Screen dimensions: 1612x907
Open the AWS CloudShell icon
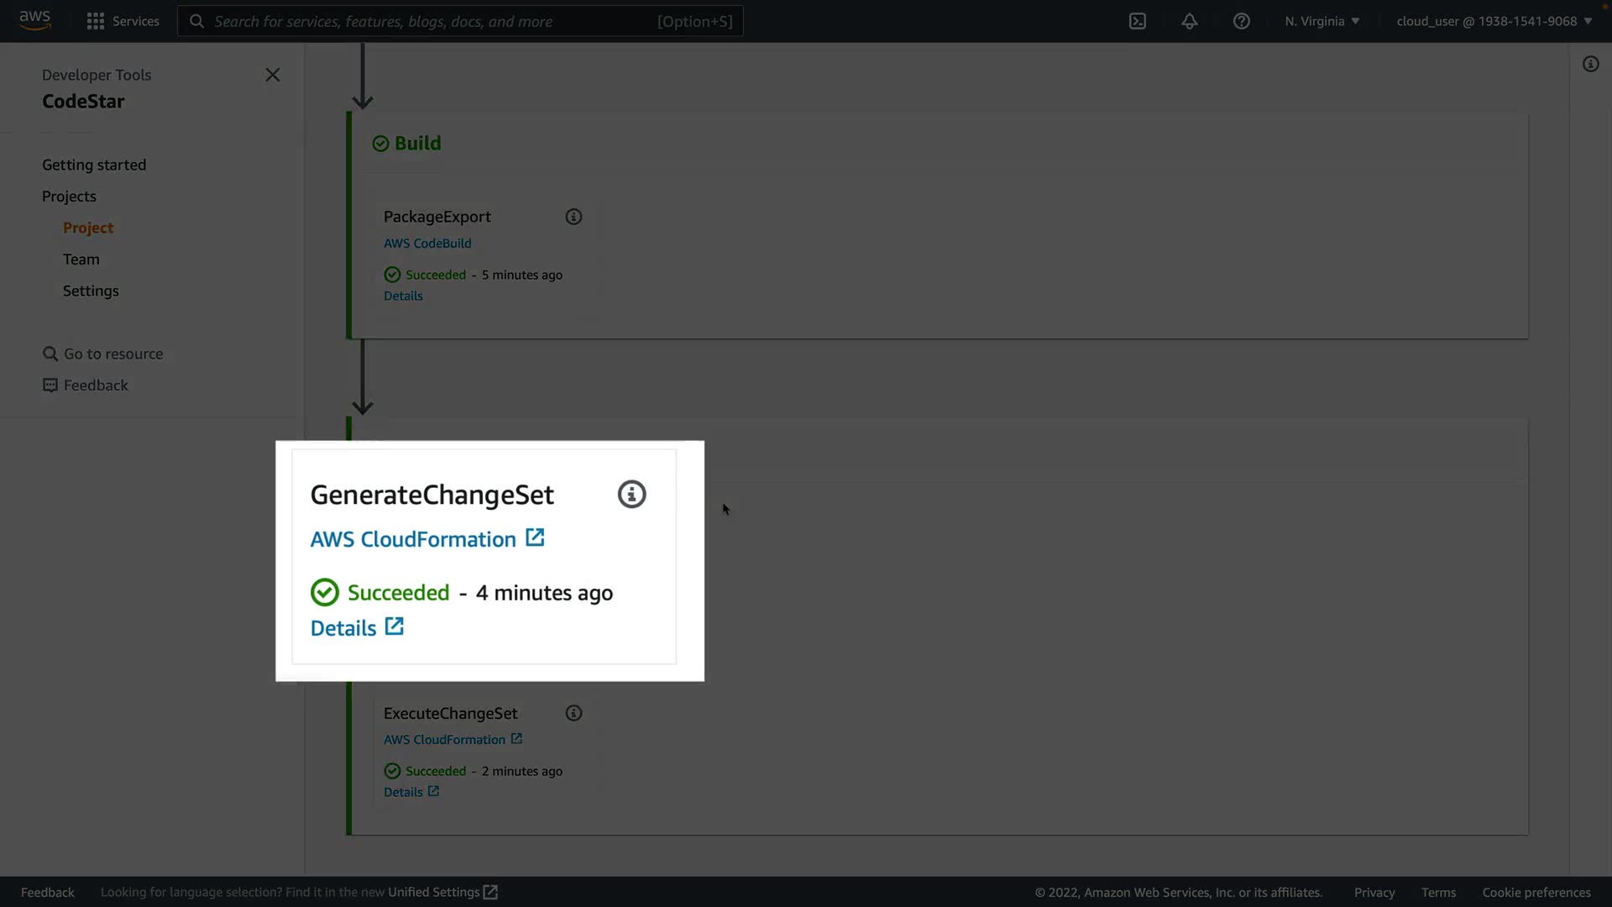tap(1138, 21)
